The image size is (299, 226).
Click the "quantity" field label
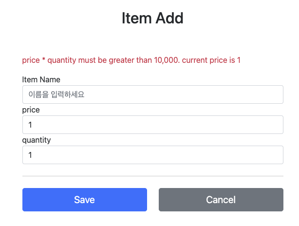coord(37,140)
